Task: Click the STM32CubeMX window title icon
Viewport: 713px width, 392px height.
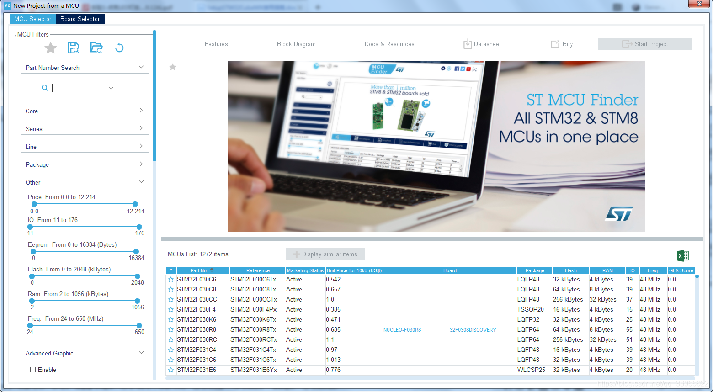Action: click(7, 6)
